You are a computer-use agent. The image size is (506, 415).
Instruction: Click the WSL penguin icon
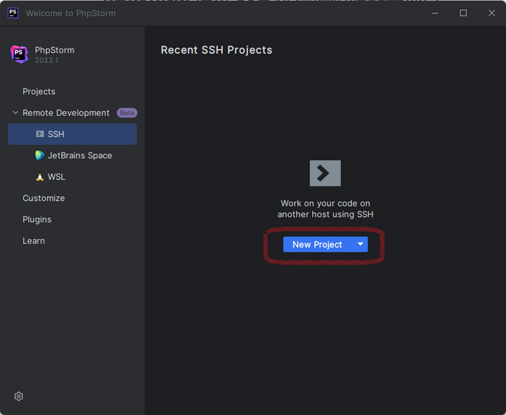40,177
